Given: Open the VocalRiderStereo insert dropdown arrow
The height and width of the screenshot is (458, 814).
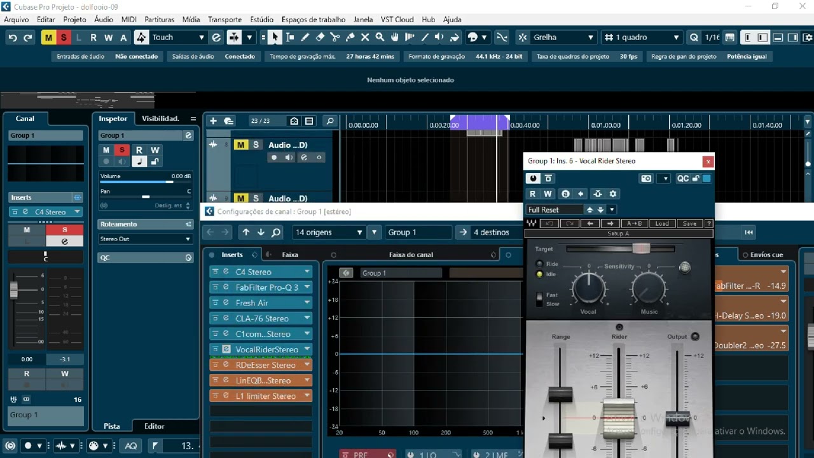Looking at the screenshot, I should tap(307, 349).
